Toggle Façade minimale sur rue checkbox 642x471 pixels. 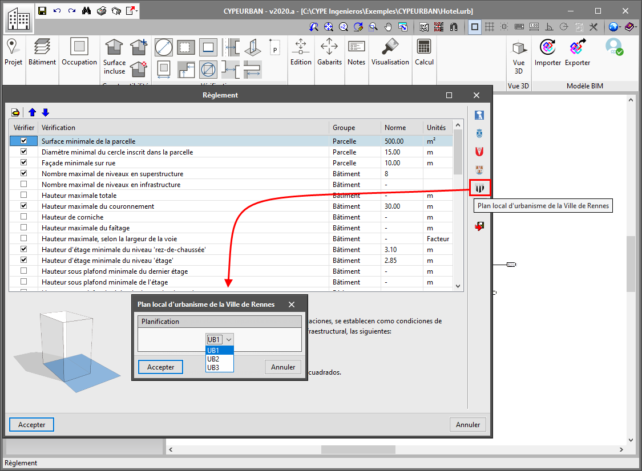pos(23,163)
